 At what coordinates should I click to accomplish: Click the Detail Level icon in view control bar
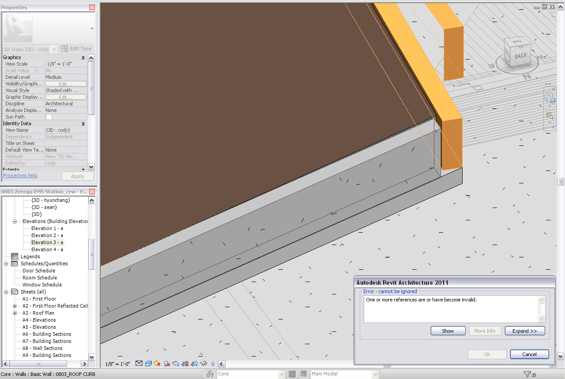coord(139,364)
